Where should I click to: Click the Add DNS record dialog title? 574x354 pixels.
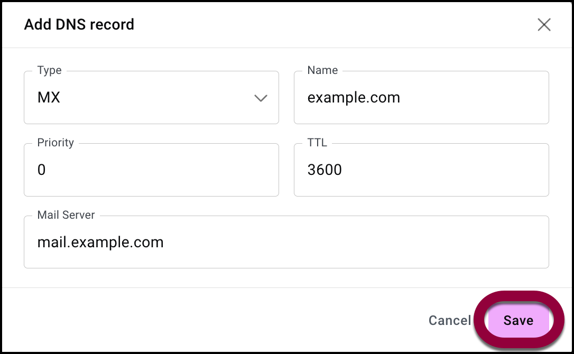click(79, 25)
